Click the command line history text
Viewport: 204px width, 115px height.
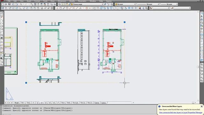pyautogui.click(x=38, y=108)
